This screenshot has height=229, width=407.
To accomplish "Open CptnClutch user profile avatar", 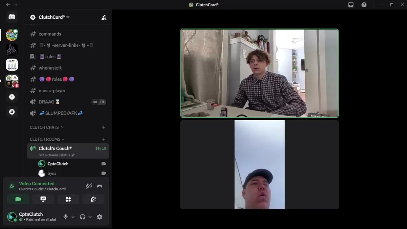I will point(12,217).
